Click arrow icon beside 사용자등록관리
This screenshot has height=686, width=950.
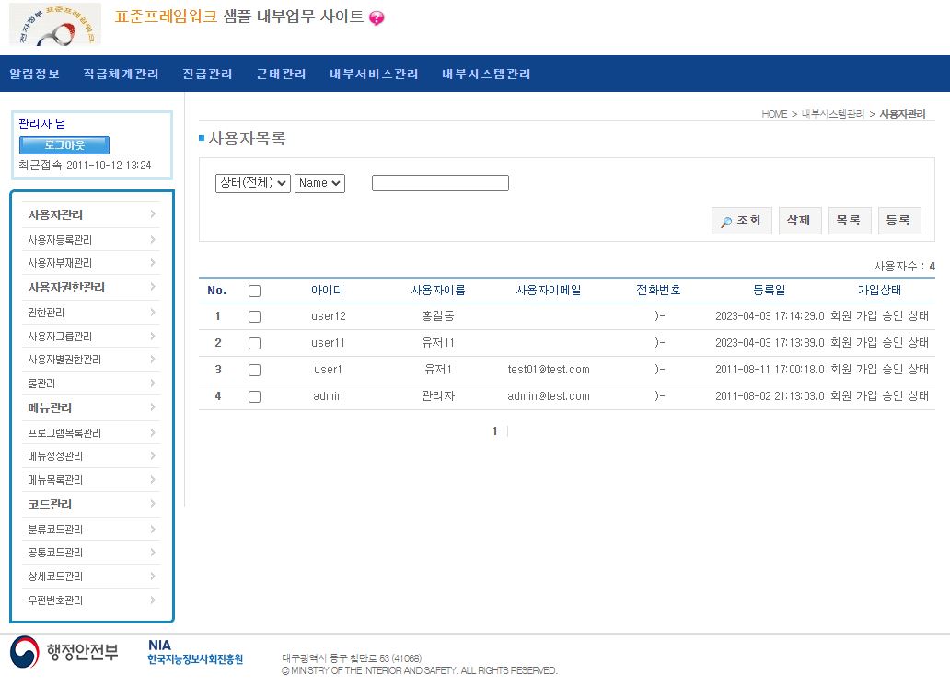[152, 239]
